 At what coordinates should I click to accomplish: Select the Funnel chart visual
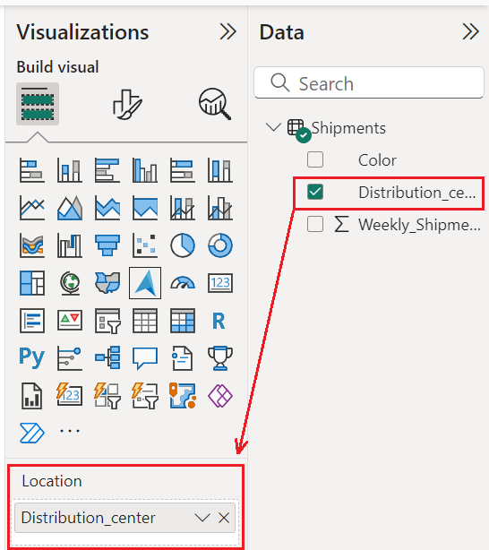[107, 245]
